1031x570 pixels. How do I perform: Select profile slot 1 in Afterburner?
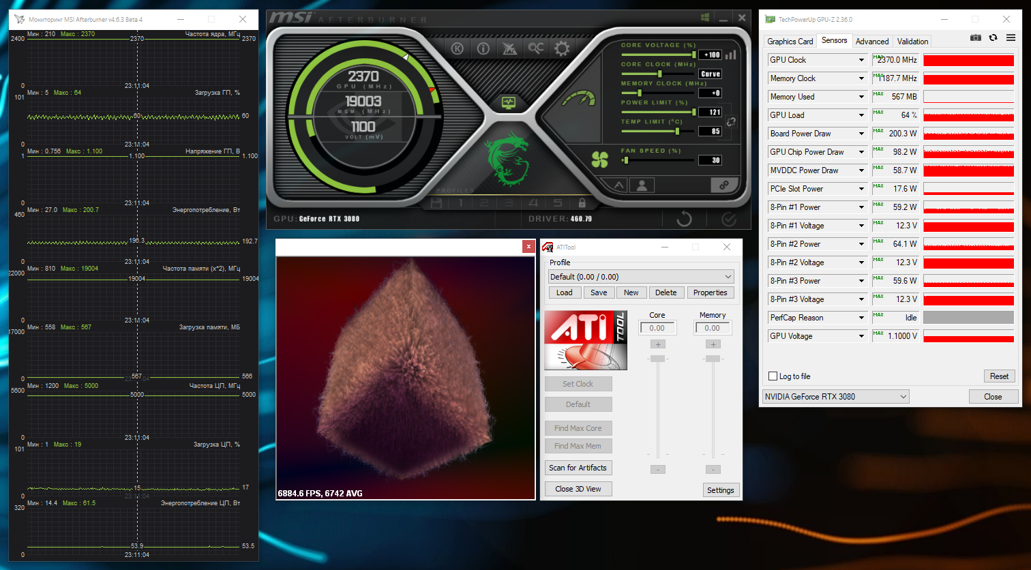(x=461, y=203)
